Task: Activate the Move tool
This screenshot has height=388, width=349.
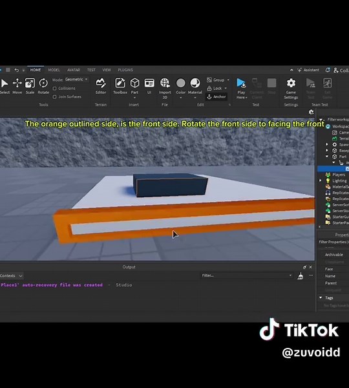Action: pyautogui.click(x=17, y=85)
